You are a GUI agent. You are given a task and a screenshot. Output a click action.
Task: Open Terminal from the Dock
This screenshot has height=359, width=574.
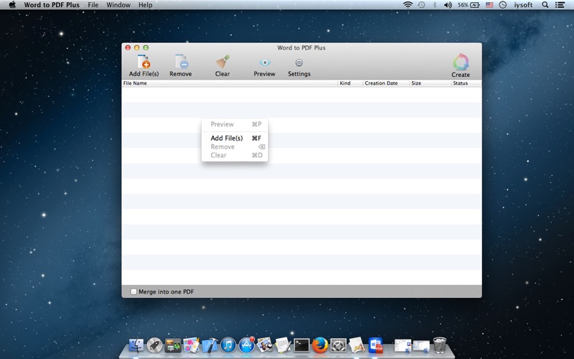click(301, 345)
